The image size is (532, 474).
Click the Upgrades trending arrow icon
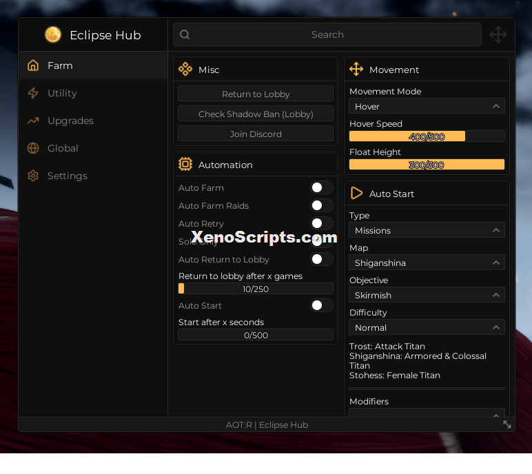pyautogui.click(x=33, y=121)
